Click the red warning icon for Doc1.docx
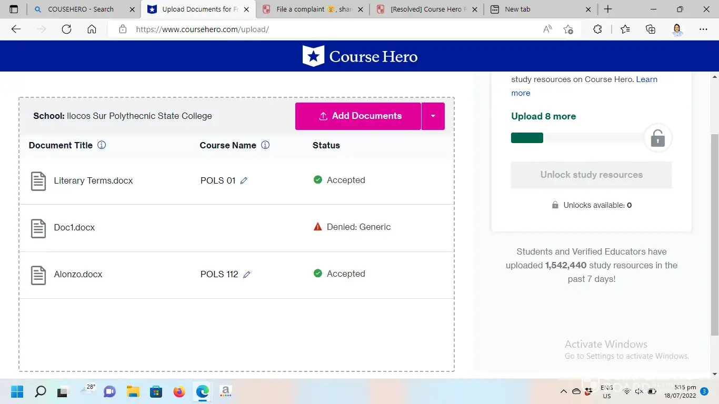The width and height of the screenshot is (719, 404). (317, 227)
